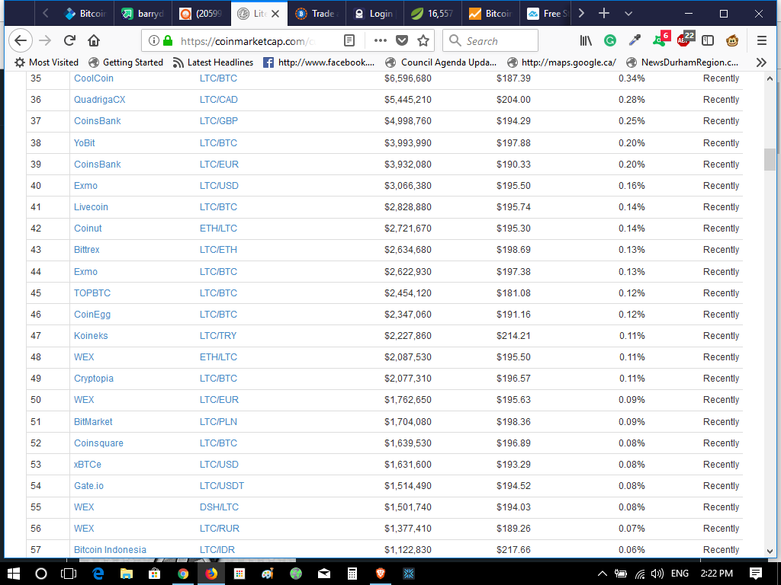Switch to the 16,557 tab
Image resolution: width=781 pixels, height=585 pixels.
432,14
